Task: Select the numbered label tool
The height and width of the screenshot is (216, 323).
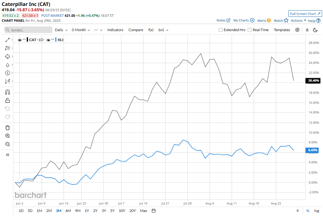Action: [x=7, y=73]
